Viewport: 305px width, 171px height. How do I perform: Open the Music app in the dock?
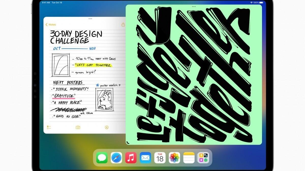click(131, 158)
